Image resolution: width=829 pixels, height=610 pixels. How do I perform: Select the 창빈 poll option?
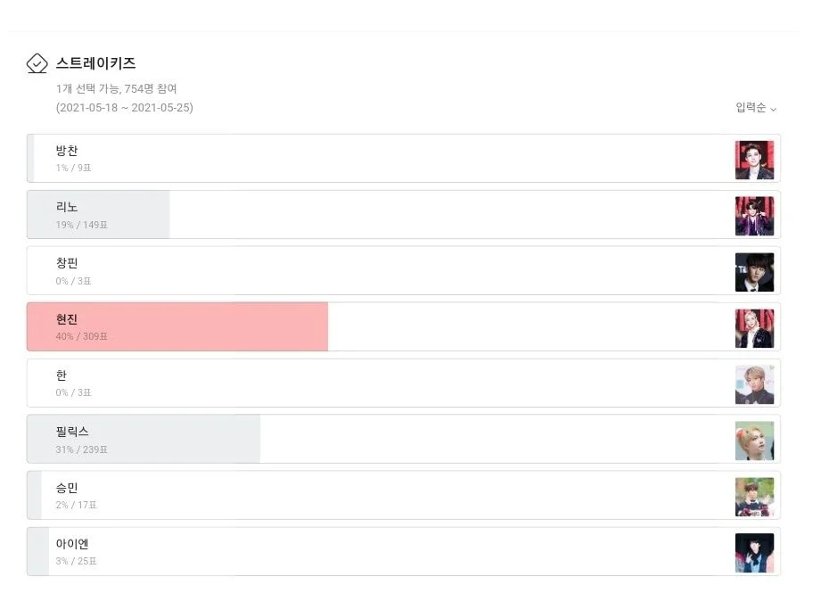[x=404, y=270]
